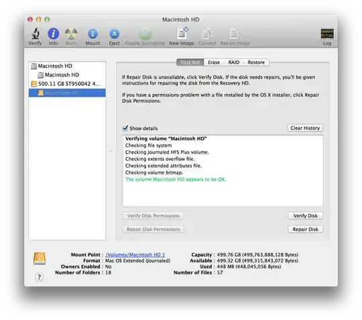Image resolution: width=362 pixels, height=320 pixels.
Task: Open the Log viewer icon
Action: point(327,34)
